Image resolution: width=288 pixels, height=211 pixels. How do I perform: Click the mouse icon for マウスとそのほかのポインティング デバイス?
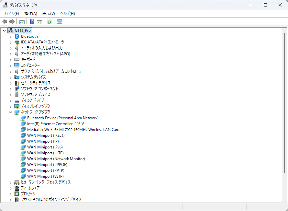tap(17, 200)
